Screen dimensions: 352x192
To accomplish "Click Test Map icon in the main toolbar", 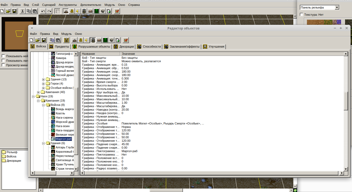I will point(117,11).
